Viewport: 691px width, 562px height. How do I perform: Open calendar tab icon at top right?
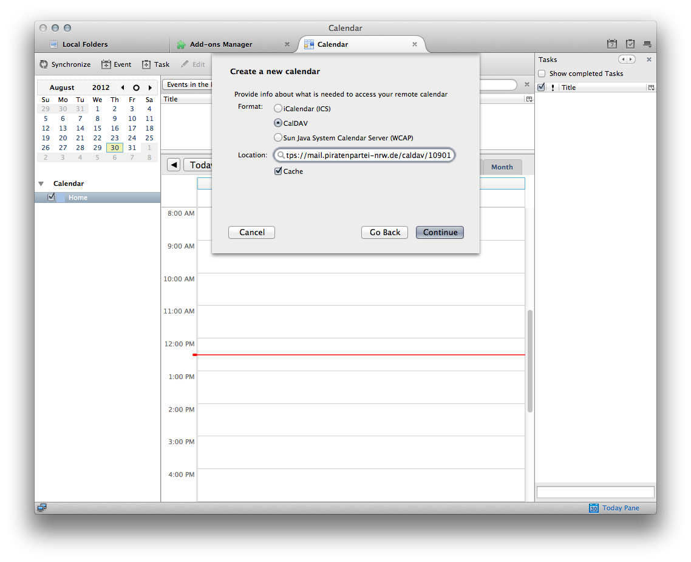[612, 44]
